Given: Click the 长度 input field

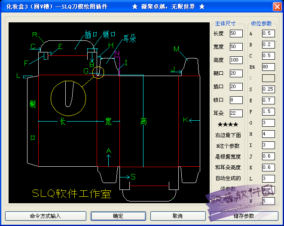Looking at the screenshot, I should point(236,34).
